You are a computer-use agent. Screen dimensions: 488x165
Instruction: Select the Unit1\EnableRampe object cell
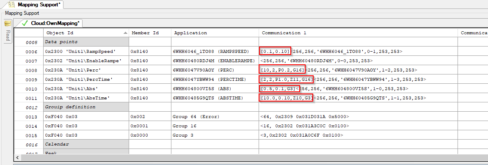coord(86,60)
